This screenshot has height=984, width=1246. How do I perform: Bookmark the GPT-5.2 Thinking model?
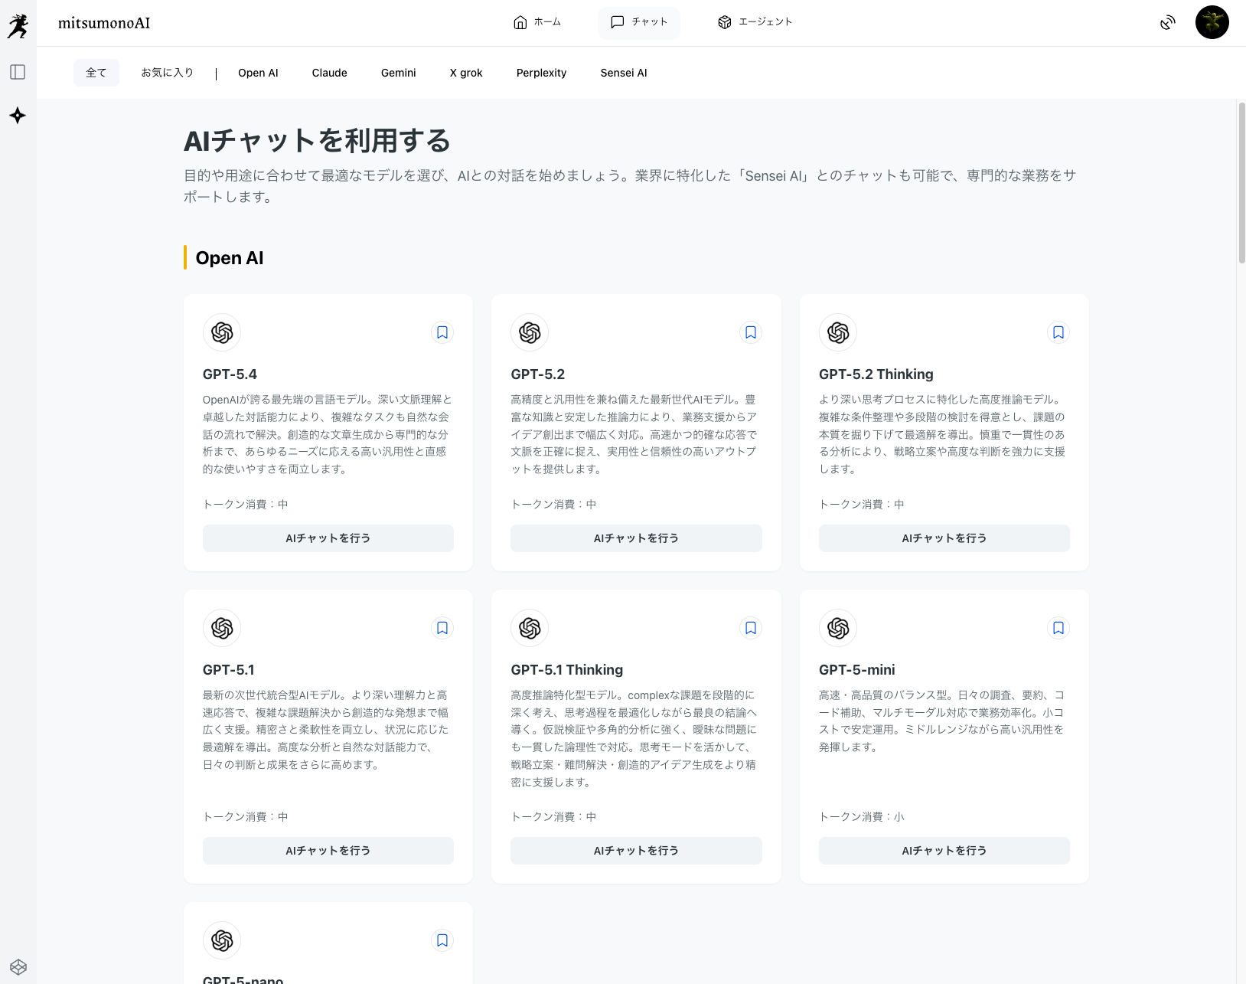(1058, 332)
